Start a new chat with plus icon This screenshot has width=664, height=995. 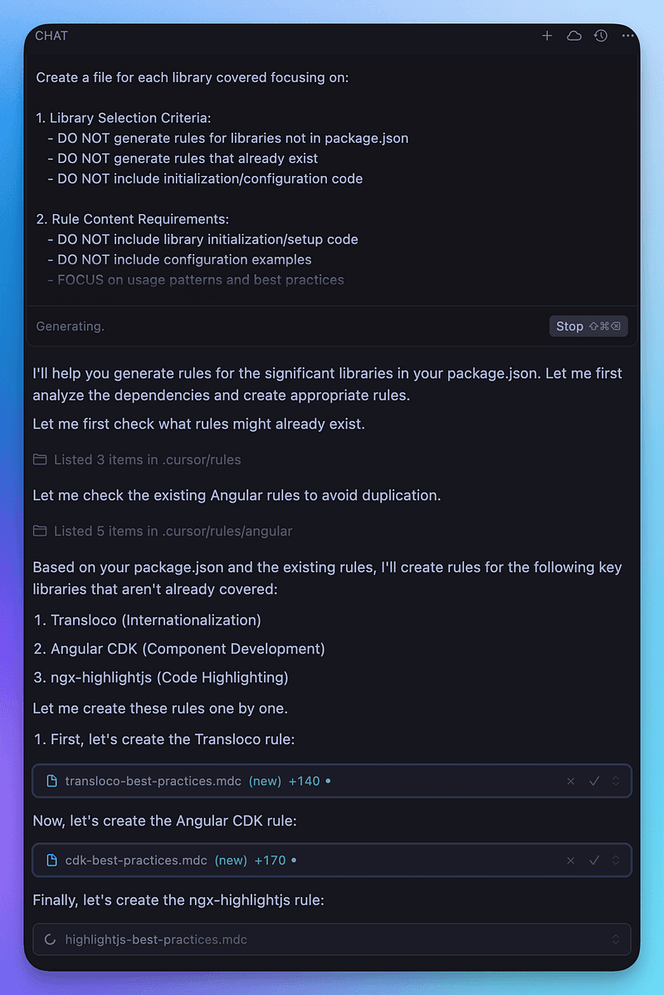547,36
